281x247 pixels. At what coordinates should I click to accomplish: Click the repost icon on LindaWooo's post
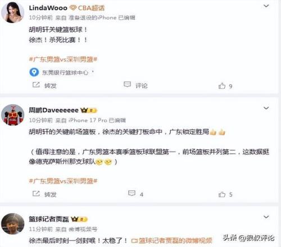point(36,85)
